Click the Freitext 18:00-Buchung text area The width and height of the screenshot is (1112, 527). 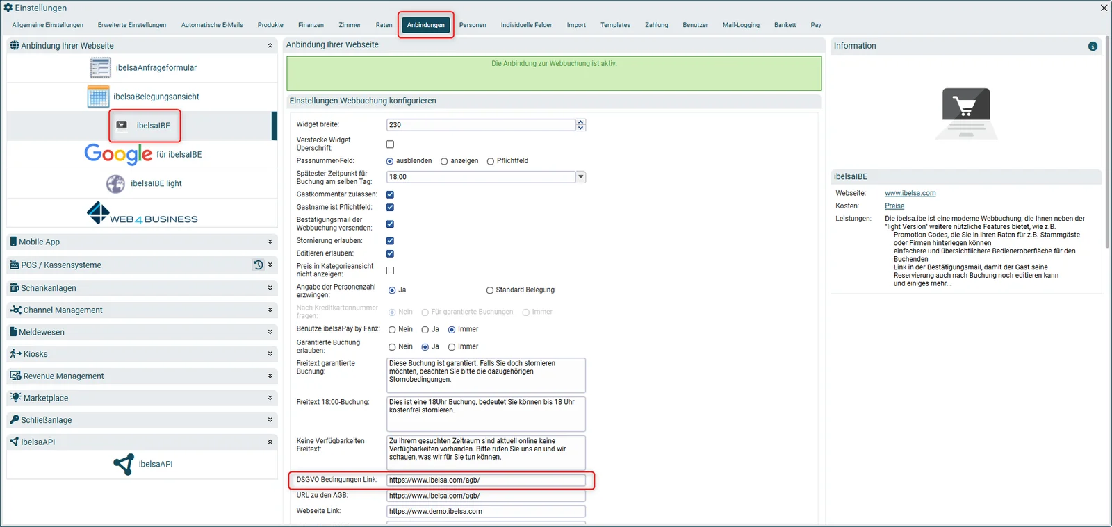coord(486,414)
